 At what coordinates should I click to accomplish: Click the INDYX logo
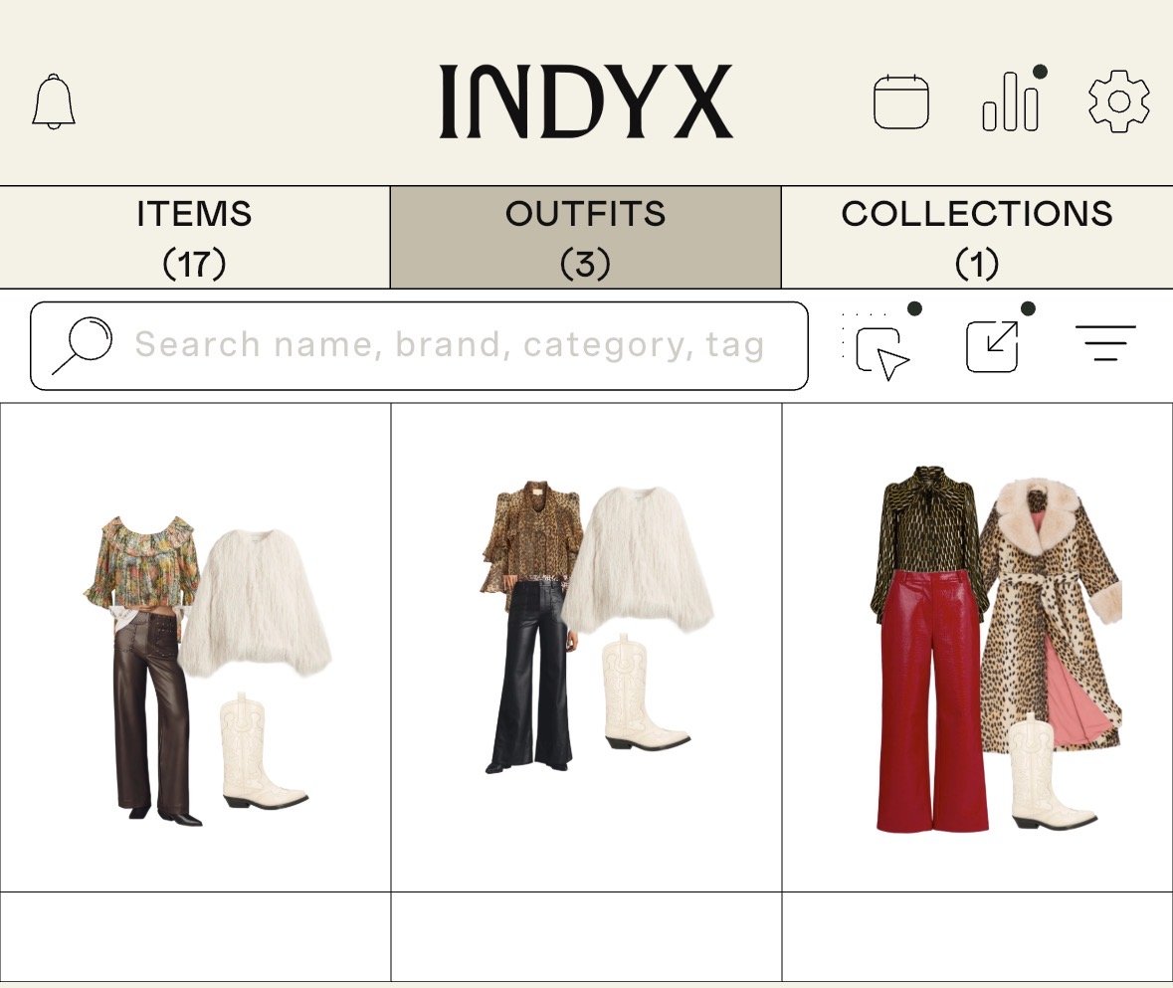coord(586,100)
